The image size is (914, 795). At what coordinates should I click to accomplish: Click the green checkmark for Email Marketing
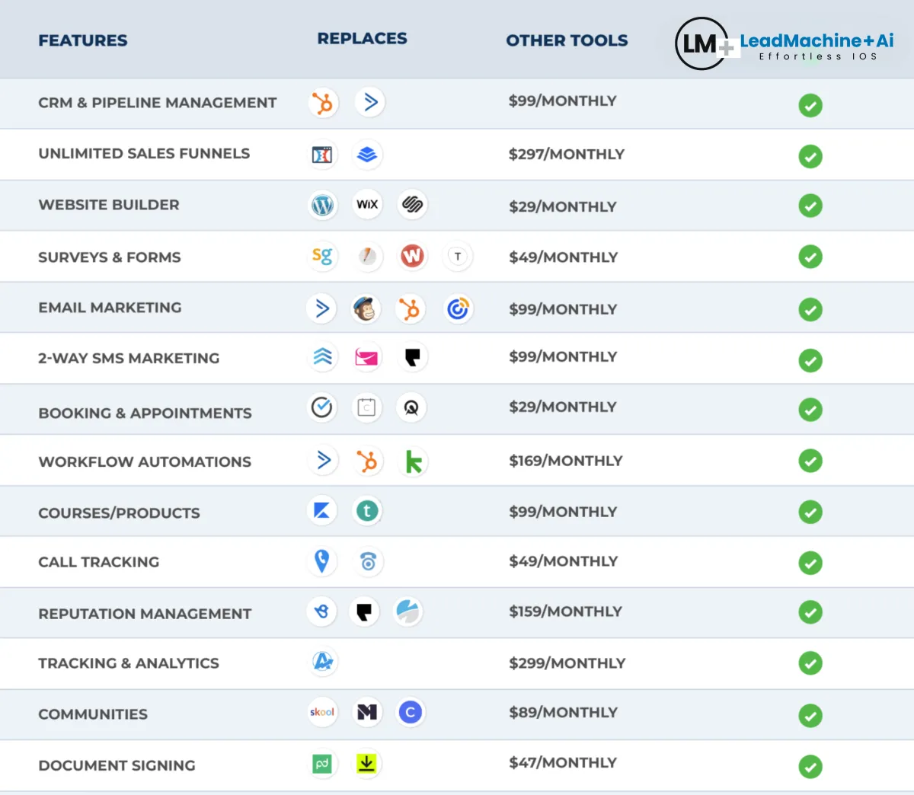tap(810, 309)
